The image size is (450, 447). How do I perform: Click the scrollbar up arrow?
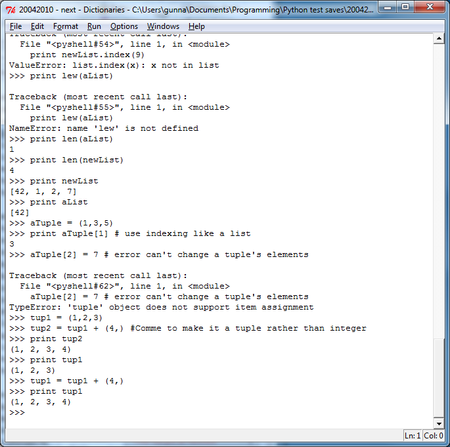point(439,39)
